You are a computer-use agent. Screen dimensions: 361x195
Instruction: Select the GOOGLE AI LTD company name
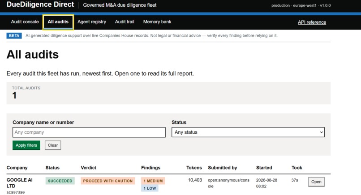pos(20,183)
